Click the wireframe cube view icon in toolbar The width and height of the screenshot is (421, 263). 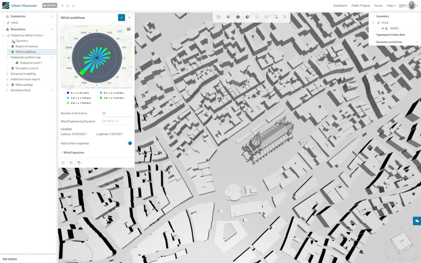(x=218, y=17)
